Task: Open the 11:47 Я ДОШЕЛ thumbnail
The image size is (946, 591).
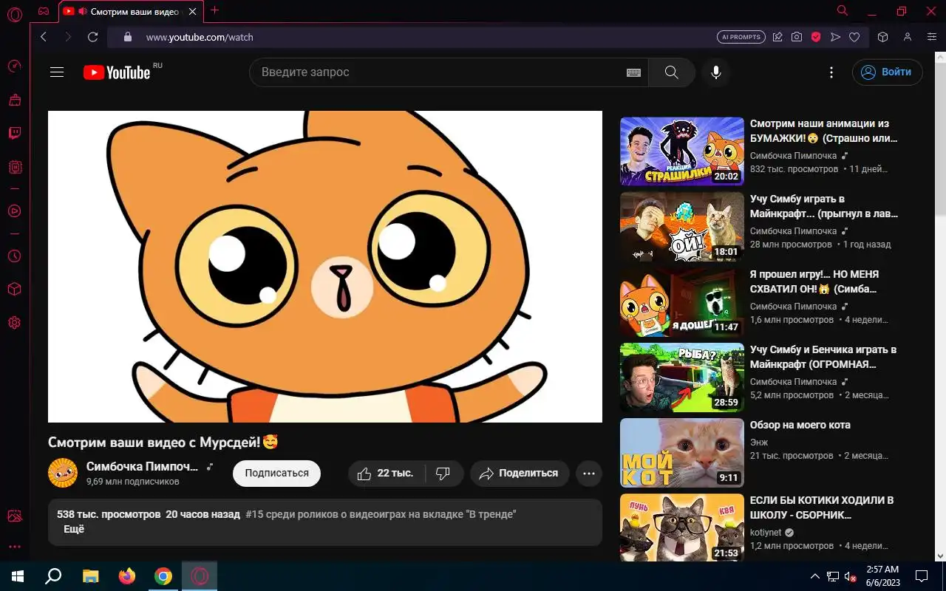Action: [x=682, y=301]
